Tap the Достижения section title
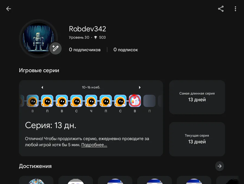 coord(35,166)
